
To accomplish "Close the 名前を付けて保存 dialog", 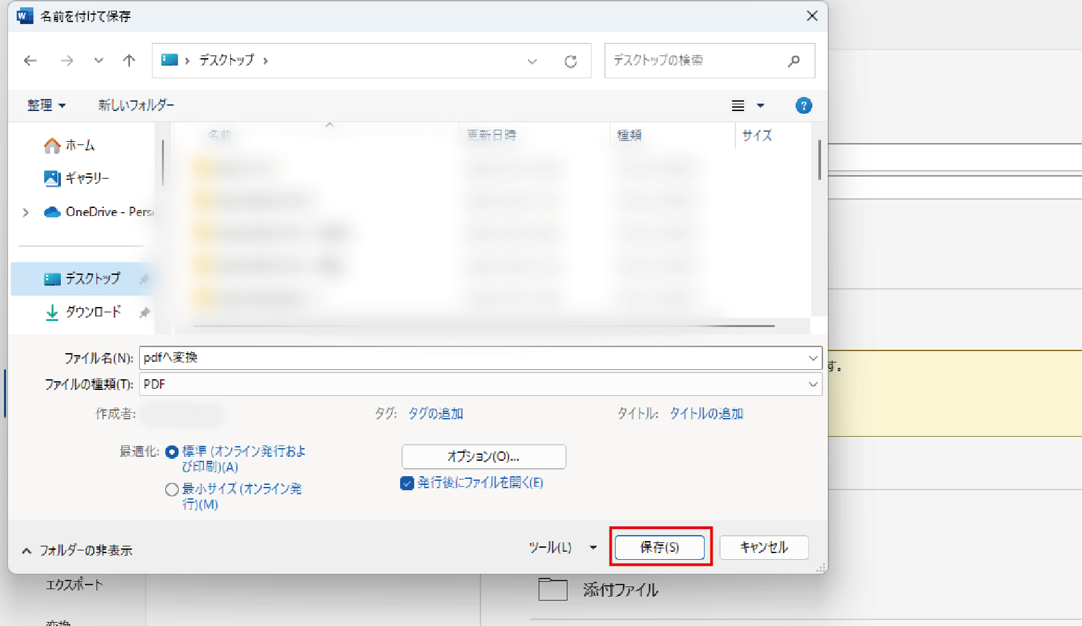I will (x=812, y=16).
